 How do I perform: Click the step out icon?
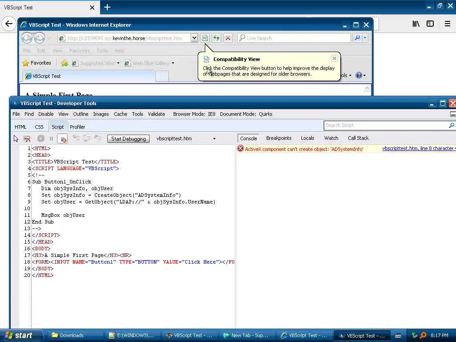pyautogui.click(x=98, y=138)
